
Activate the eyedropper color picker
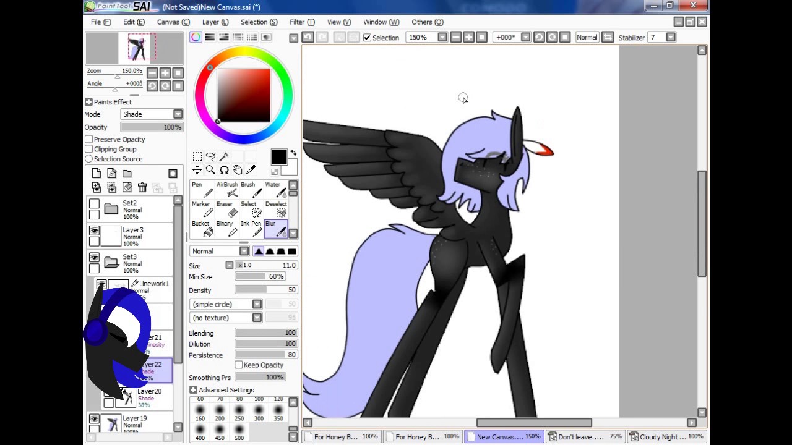coord(251,170)
